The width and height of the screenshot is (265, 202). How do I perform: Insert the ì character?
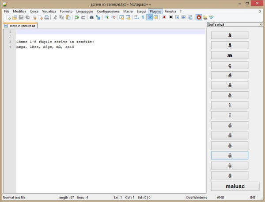click(230, 105)
